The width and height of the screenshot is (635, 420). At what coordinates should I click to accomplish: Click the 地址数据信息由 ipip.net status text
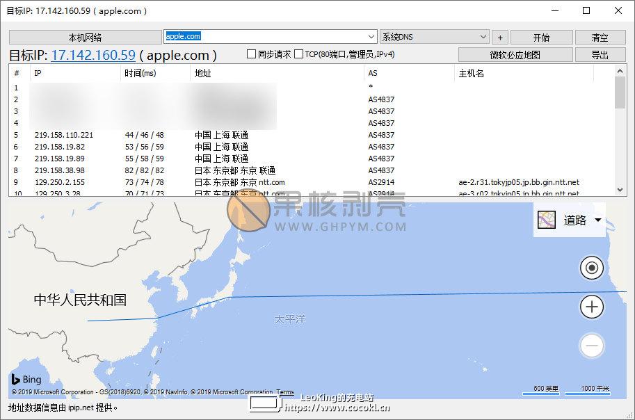pos(63,407)
